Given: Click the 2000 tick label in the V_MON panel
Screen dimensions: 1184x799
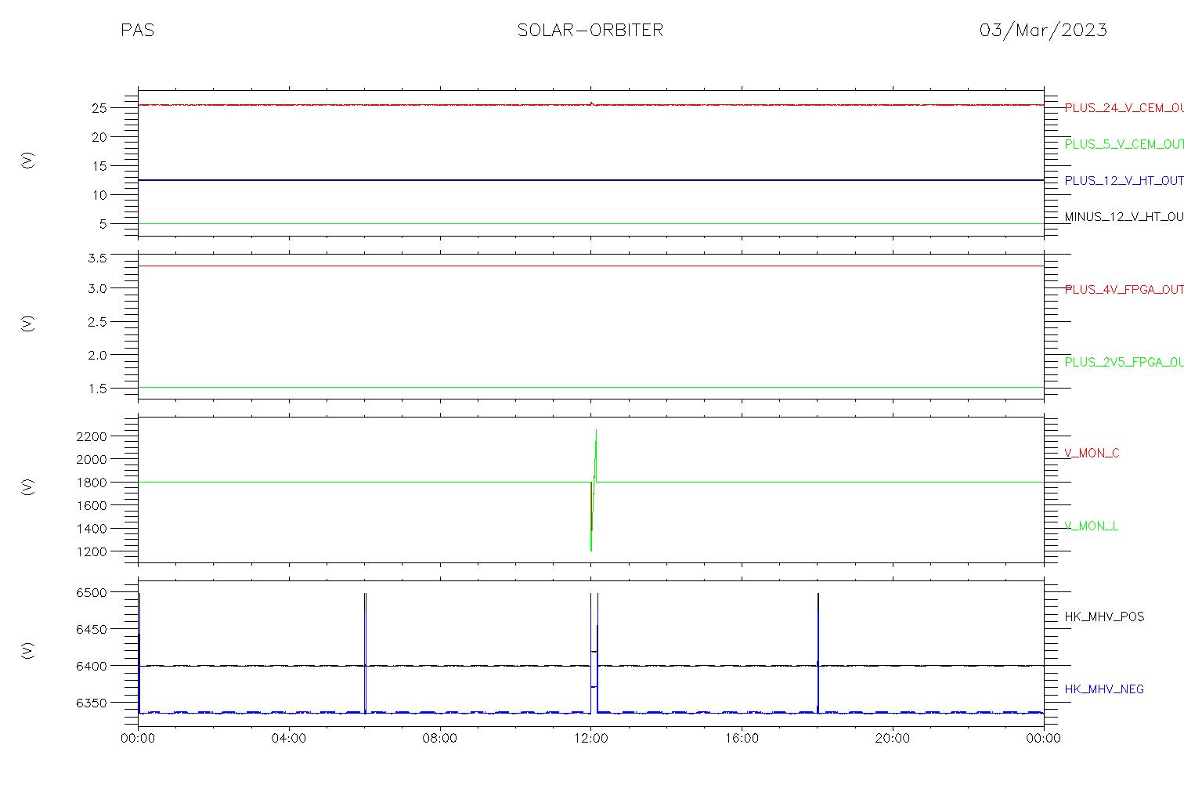Looking at the screenshot, I should tap(91, 459).
